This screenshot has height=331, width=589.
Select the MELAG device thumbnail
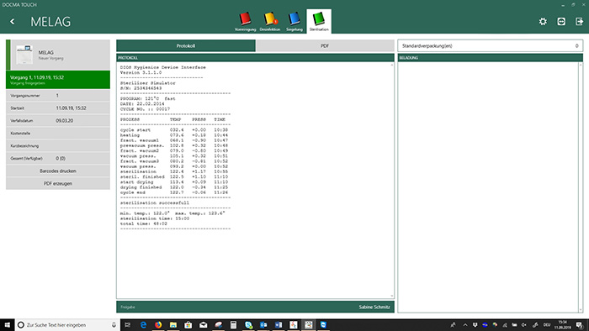coord(24,55)
